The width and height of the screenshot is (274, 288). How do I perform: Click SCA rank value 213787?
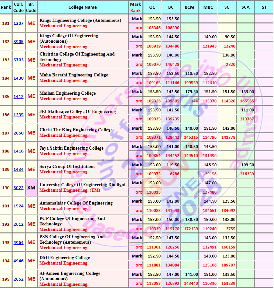pos(247,119)
